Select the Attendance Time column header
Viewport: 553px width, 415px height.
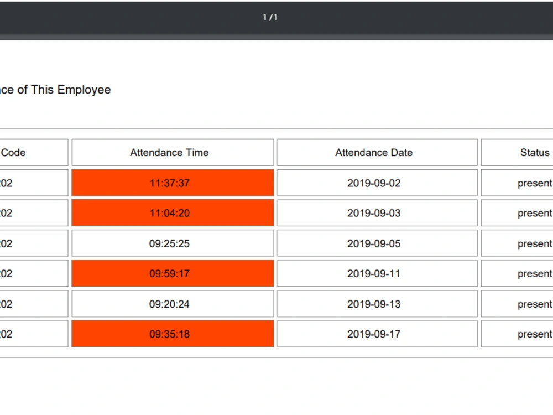tap(170, 152)
